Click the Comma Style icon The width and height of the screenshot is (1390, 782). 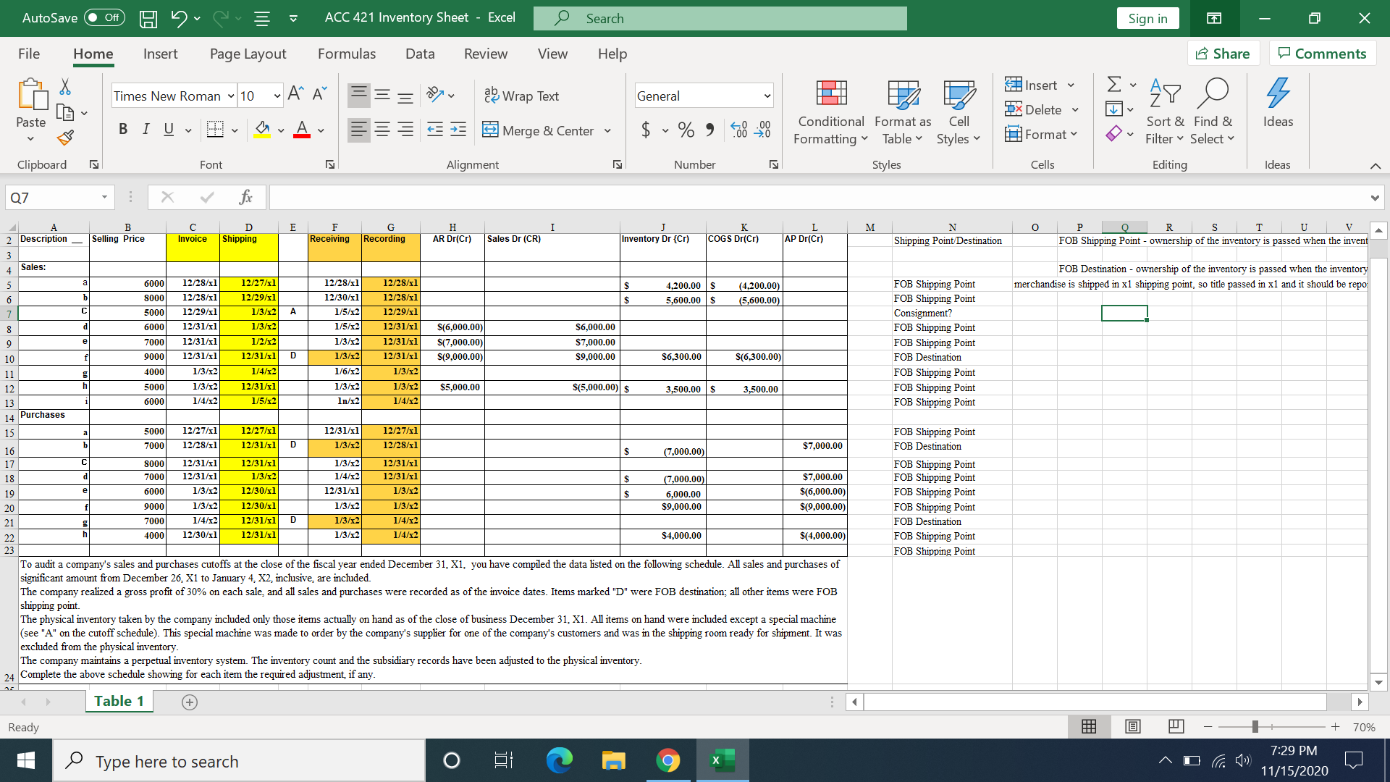709,130
